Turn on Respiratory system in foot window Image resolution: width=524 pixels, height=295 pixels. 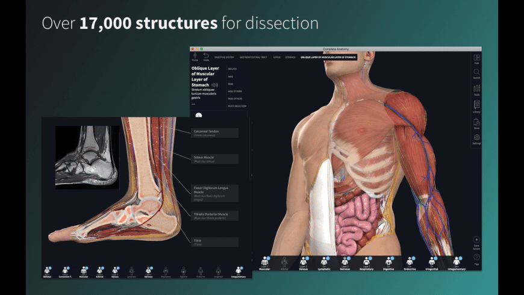[x=166, y=272]
